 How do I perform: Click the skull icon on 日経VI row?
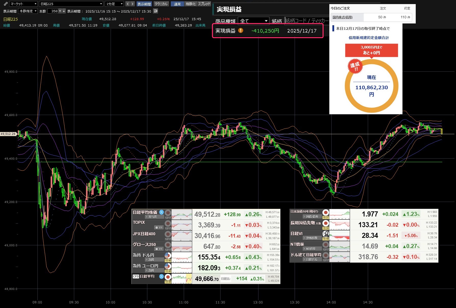coord(325,234)
